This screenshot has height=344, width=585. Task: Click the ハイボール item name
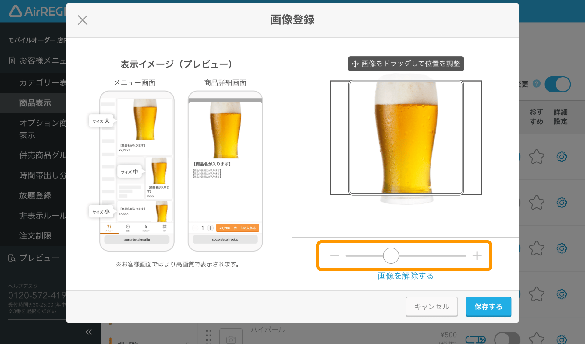pos(268,330)
